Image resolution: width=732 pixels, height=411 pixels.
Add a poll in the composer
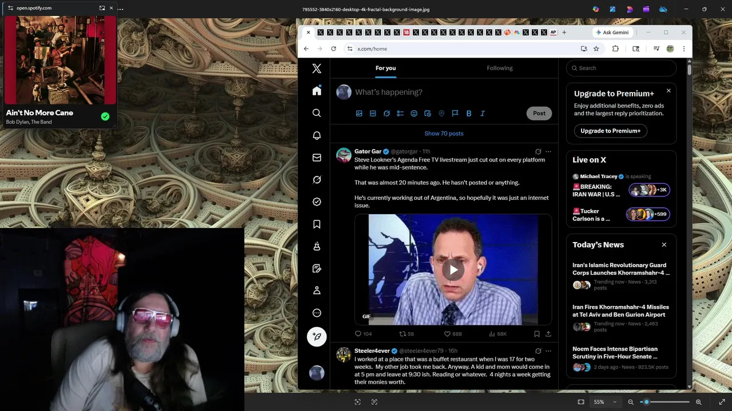400,114
